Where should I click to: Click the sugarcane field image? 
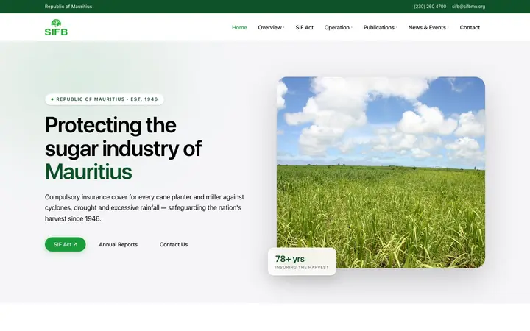click(x=381, y=172)
